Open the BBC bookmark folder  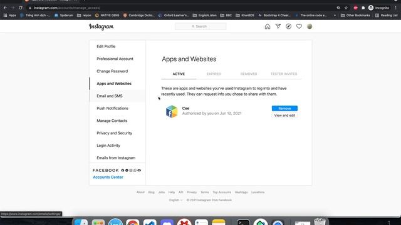click(x=226, y=15)
